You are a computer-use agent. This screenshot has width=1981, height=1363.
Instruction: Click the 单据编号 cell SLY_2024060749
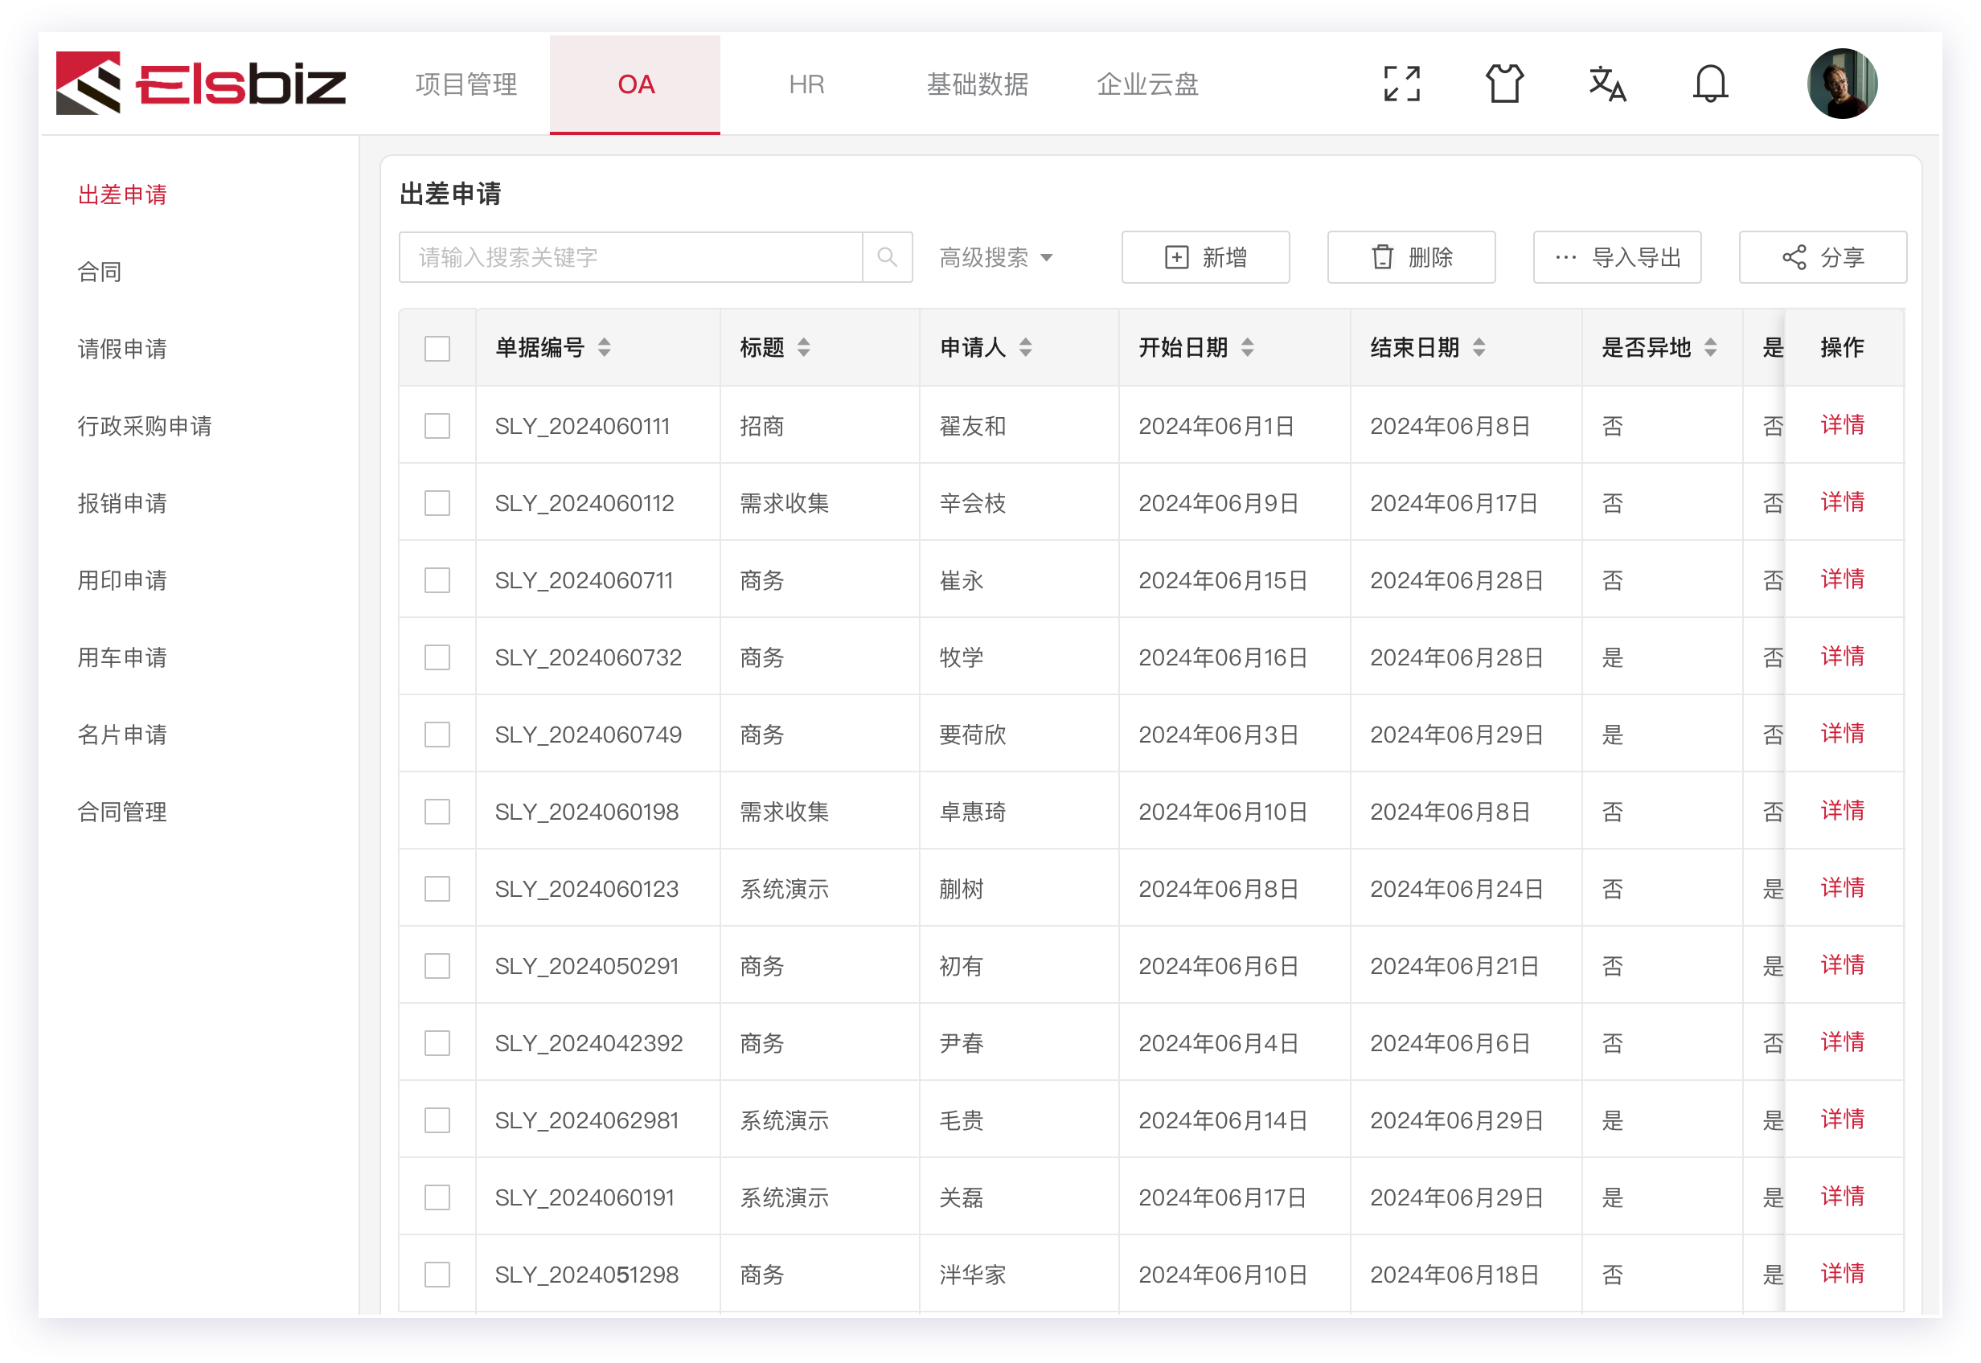[x=589, y=735]
